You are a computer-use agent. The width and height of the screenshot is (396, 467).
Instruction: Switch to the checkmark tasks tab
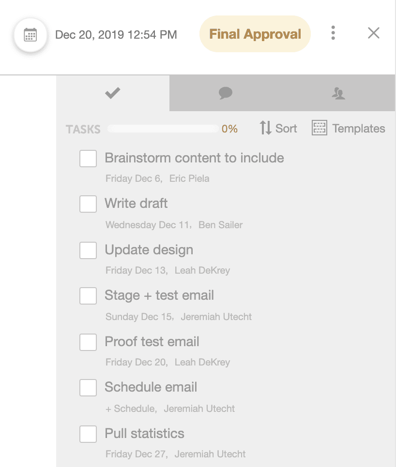coord(112,93)
